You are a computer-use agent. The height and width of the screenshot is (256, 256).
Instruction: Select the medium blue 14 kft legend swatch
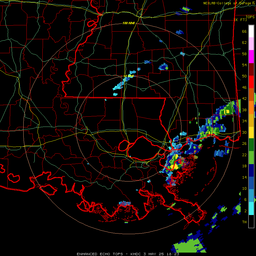[x=251, y=183]
